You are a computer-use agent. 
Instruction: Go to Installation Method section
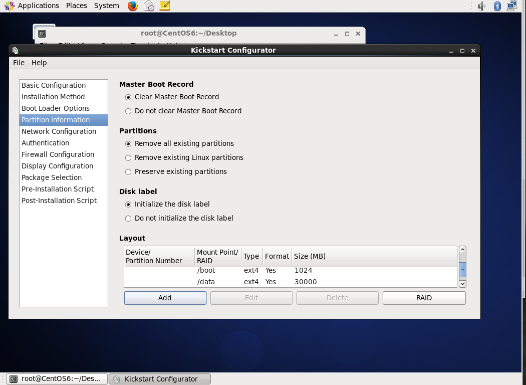[x=64, y=97]
